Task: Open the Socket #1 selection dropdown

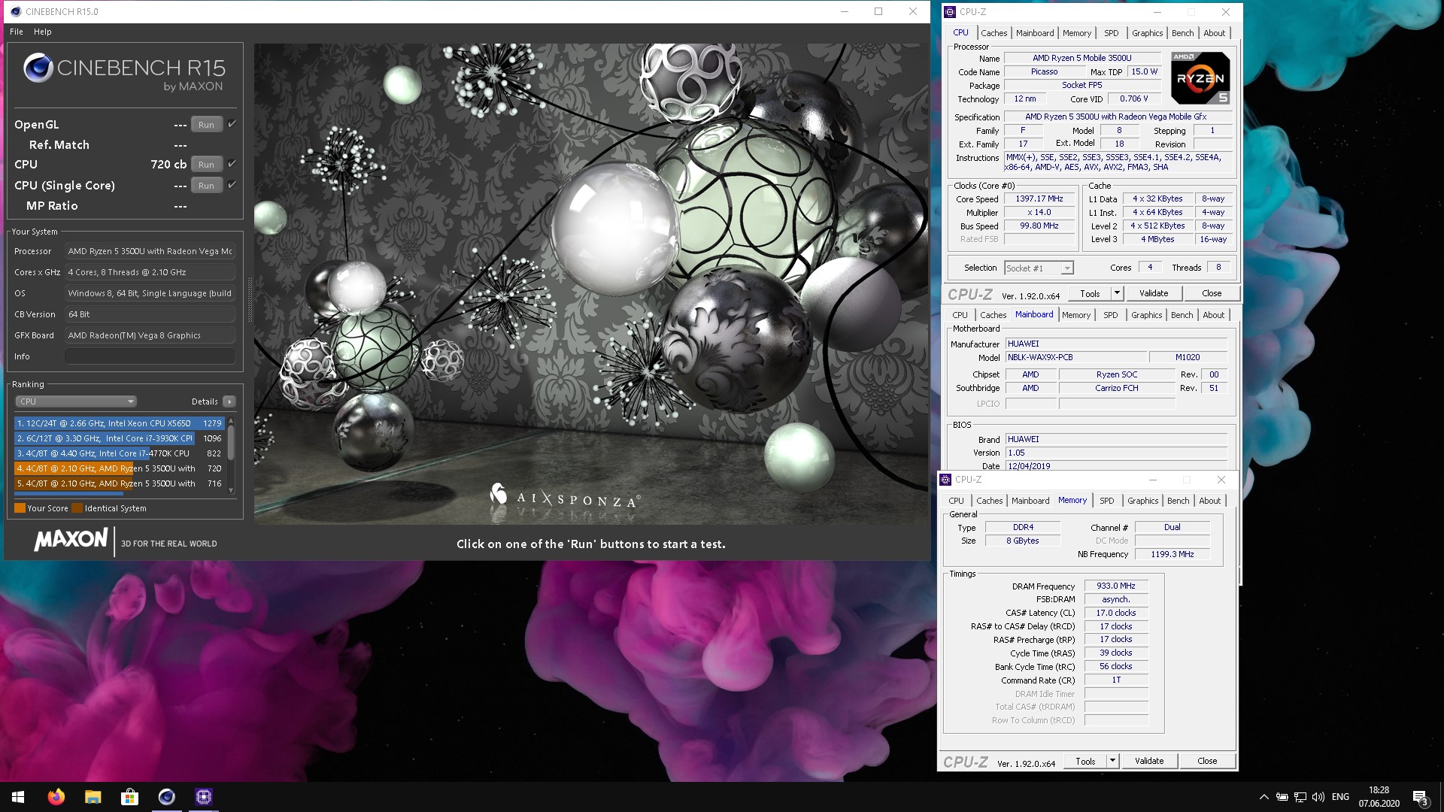Action: click(1039, 268)
